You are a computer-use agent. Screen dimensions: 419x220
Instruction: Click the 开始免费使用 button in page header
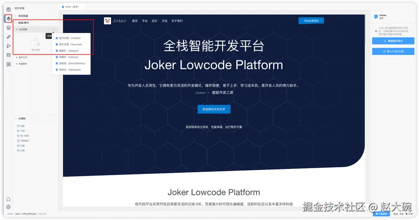[x=311, y=21]
